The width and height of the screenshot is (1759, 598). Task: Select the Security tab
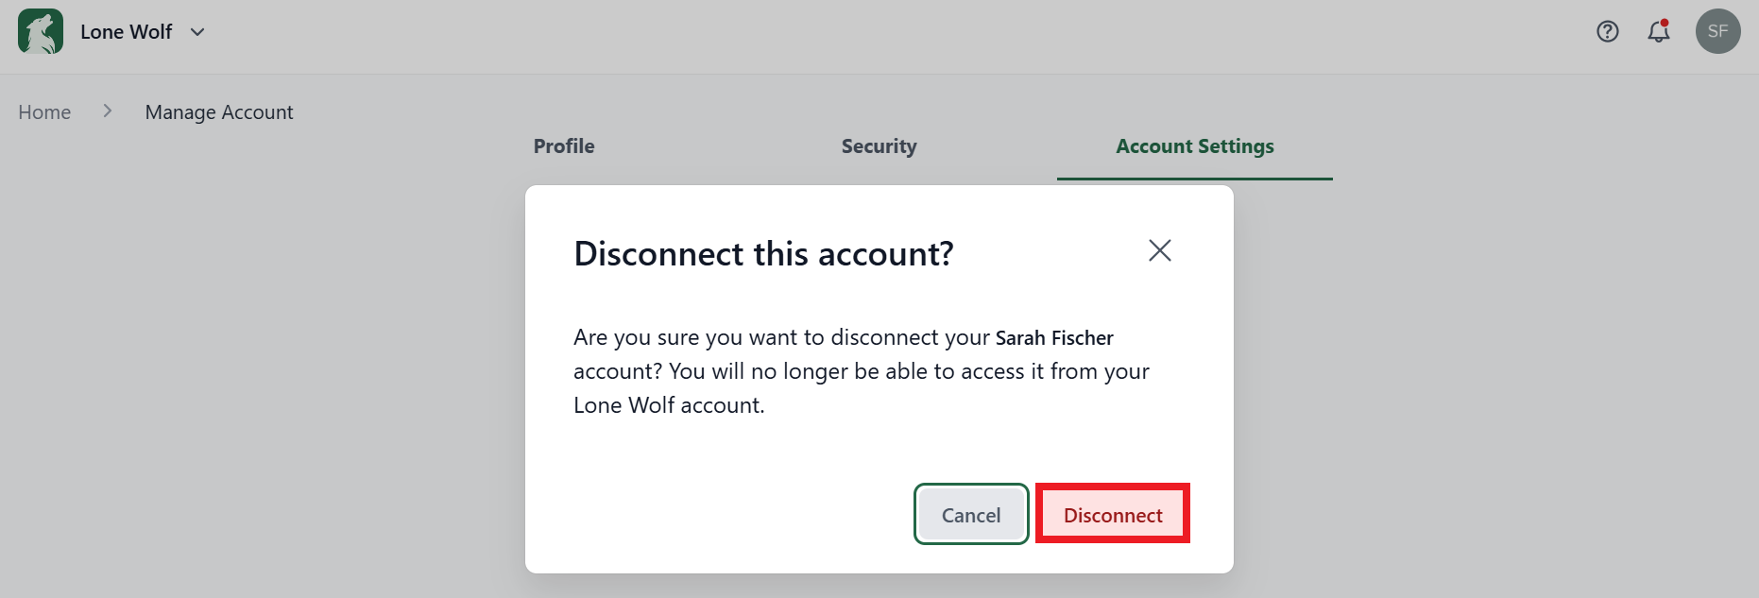(x=879, y=146)
